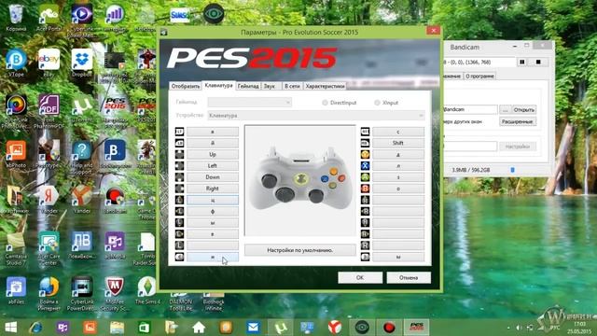Open the green Store app from the taskbar

coord(145,328)
